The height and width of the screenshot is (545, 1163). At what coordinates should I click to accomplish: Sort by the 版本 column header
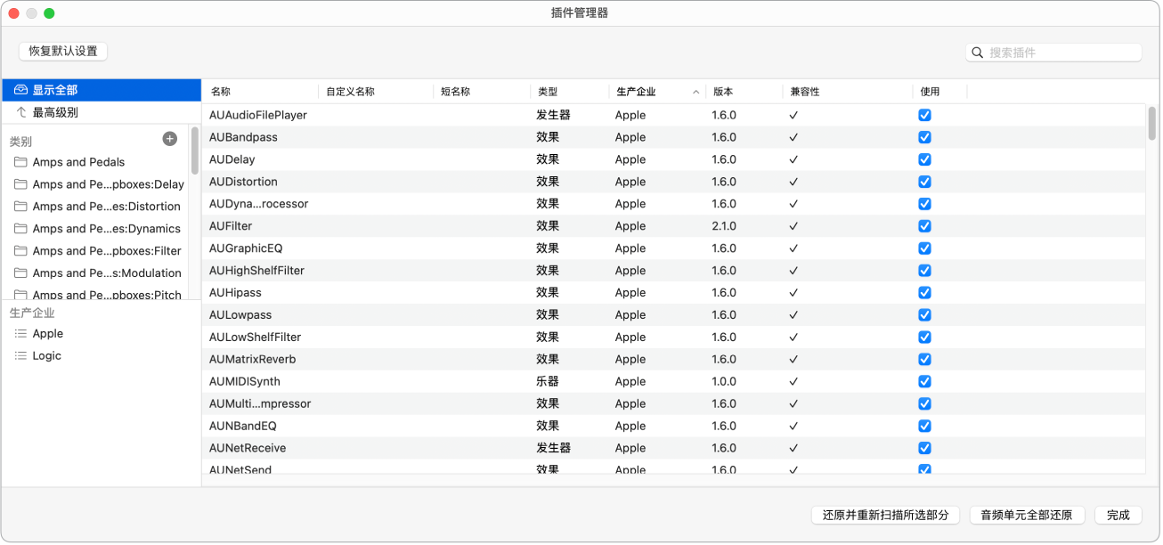pos(723,92)
